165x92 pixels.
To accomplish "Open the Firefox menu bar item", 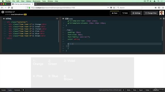I will click(x=8, y=1).
